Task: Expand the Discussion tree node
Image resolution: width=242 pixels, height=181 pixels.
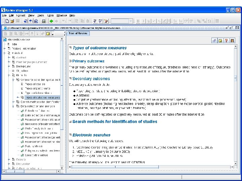Action: [x=9, y=164]
